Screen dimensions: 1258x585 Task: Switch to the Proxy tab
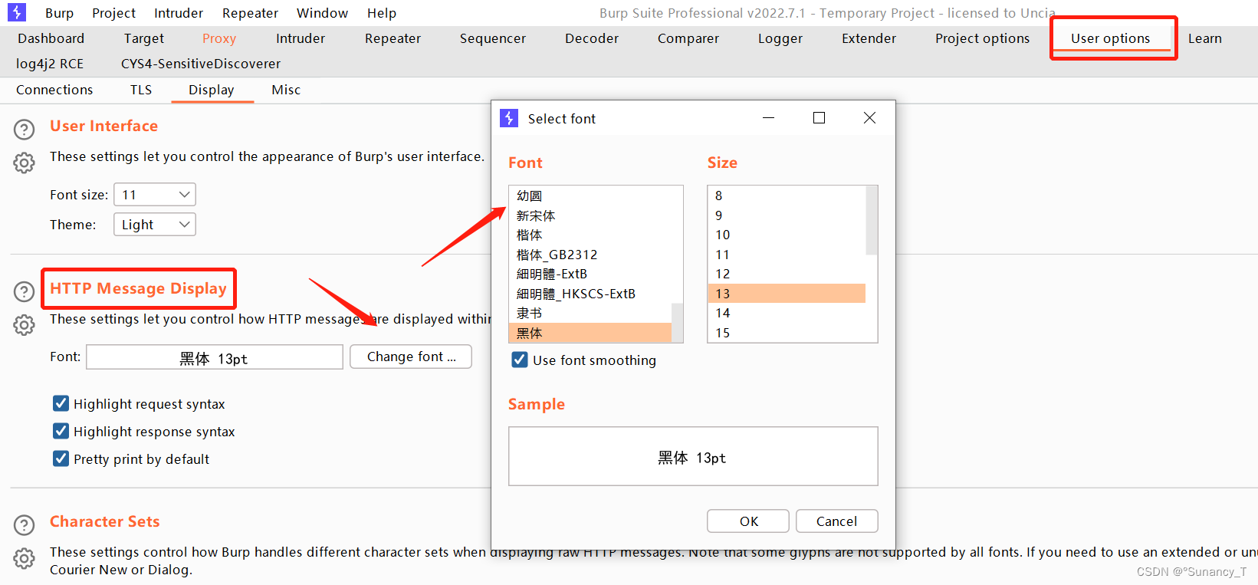pyautogui.click(x=219, y=38)
